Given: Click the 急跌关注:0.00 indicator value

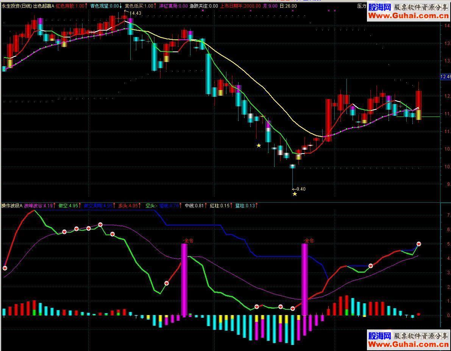Looking at the screenshot, I should click(x=204, y=6).
